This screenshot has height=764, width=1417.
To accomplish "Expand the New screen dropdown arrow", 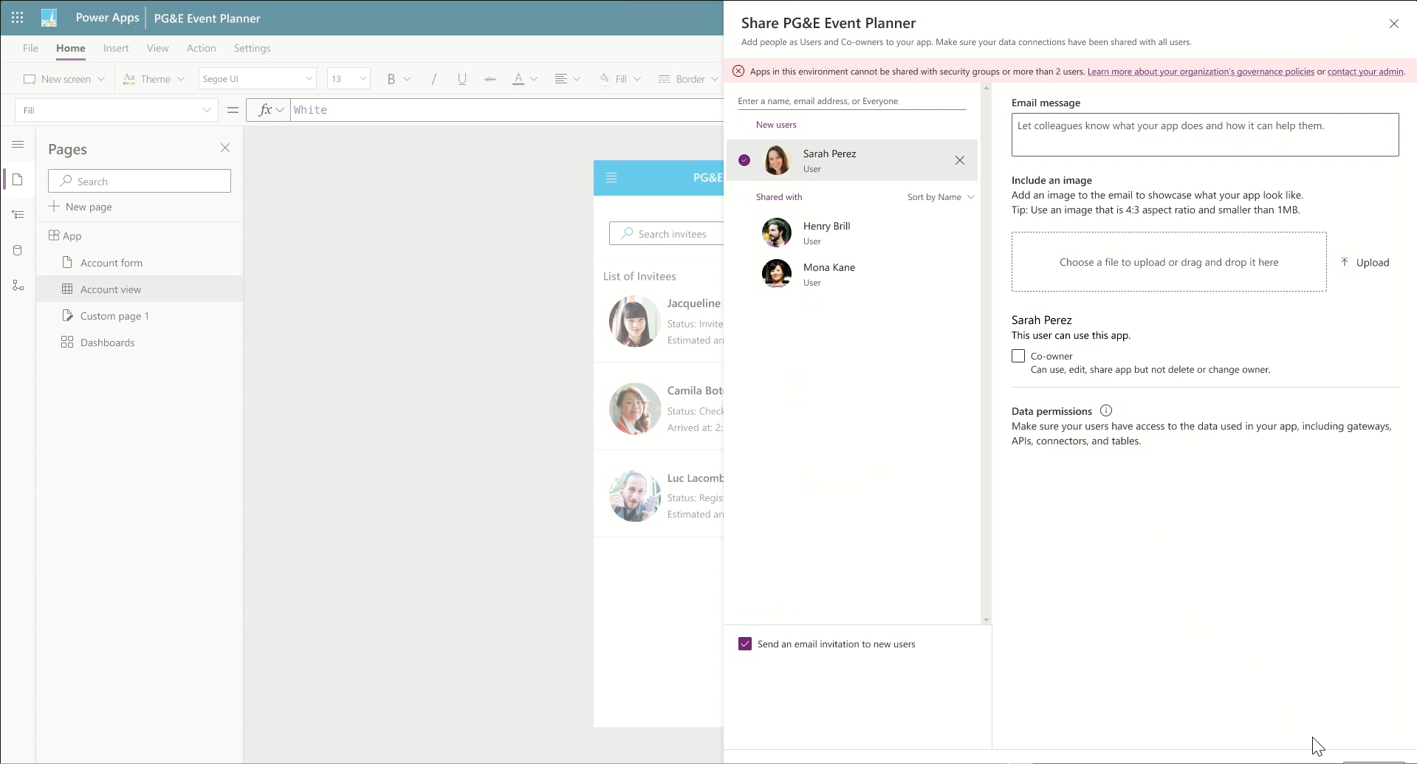I will 101,79.
